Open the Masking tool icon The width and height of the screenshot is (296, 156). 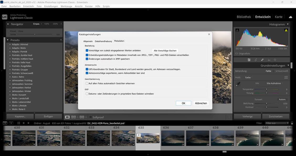coord(275,60)
